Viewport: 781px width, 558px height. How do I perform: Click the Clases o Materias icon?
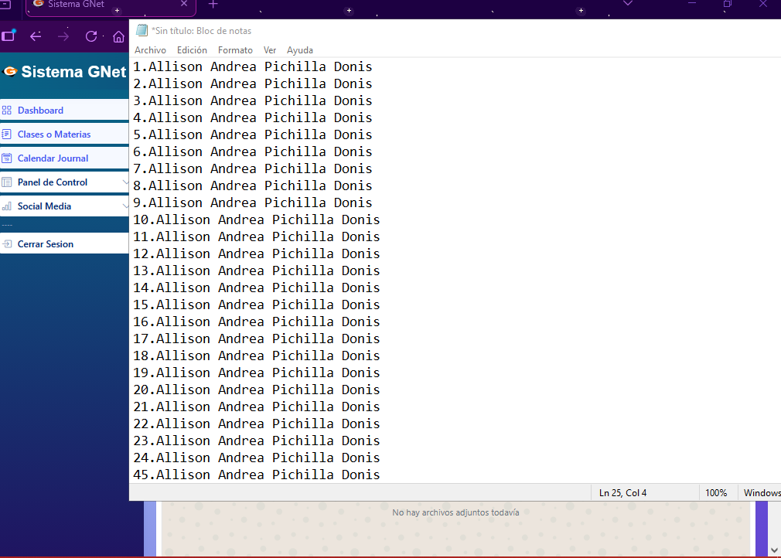pos(7,134)
